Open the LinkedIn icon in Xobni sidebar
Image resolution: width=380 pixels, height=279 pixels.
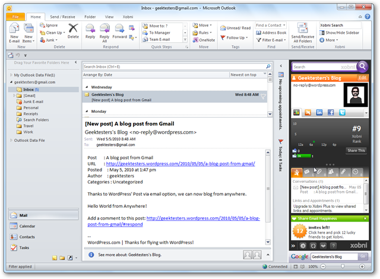(x=319, y=112)
